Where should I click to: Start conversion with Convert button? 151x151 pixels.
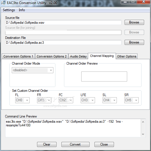point(75,144)
